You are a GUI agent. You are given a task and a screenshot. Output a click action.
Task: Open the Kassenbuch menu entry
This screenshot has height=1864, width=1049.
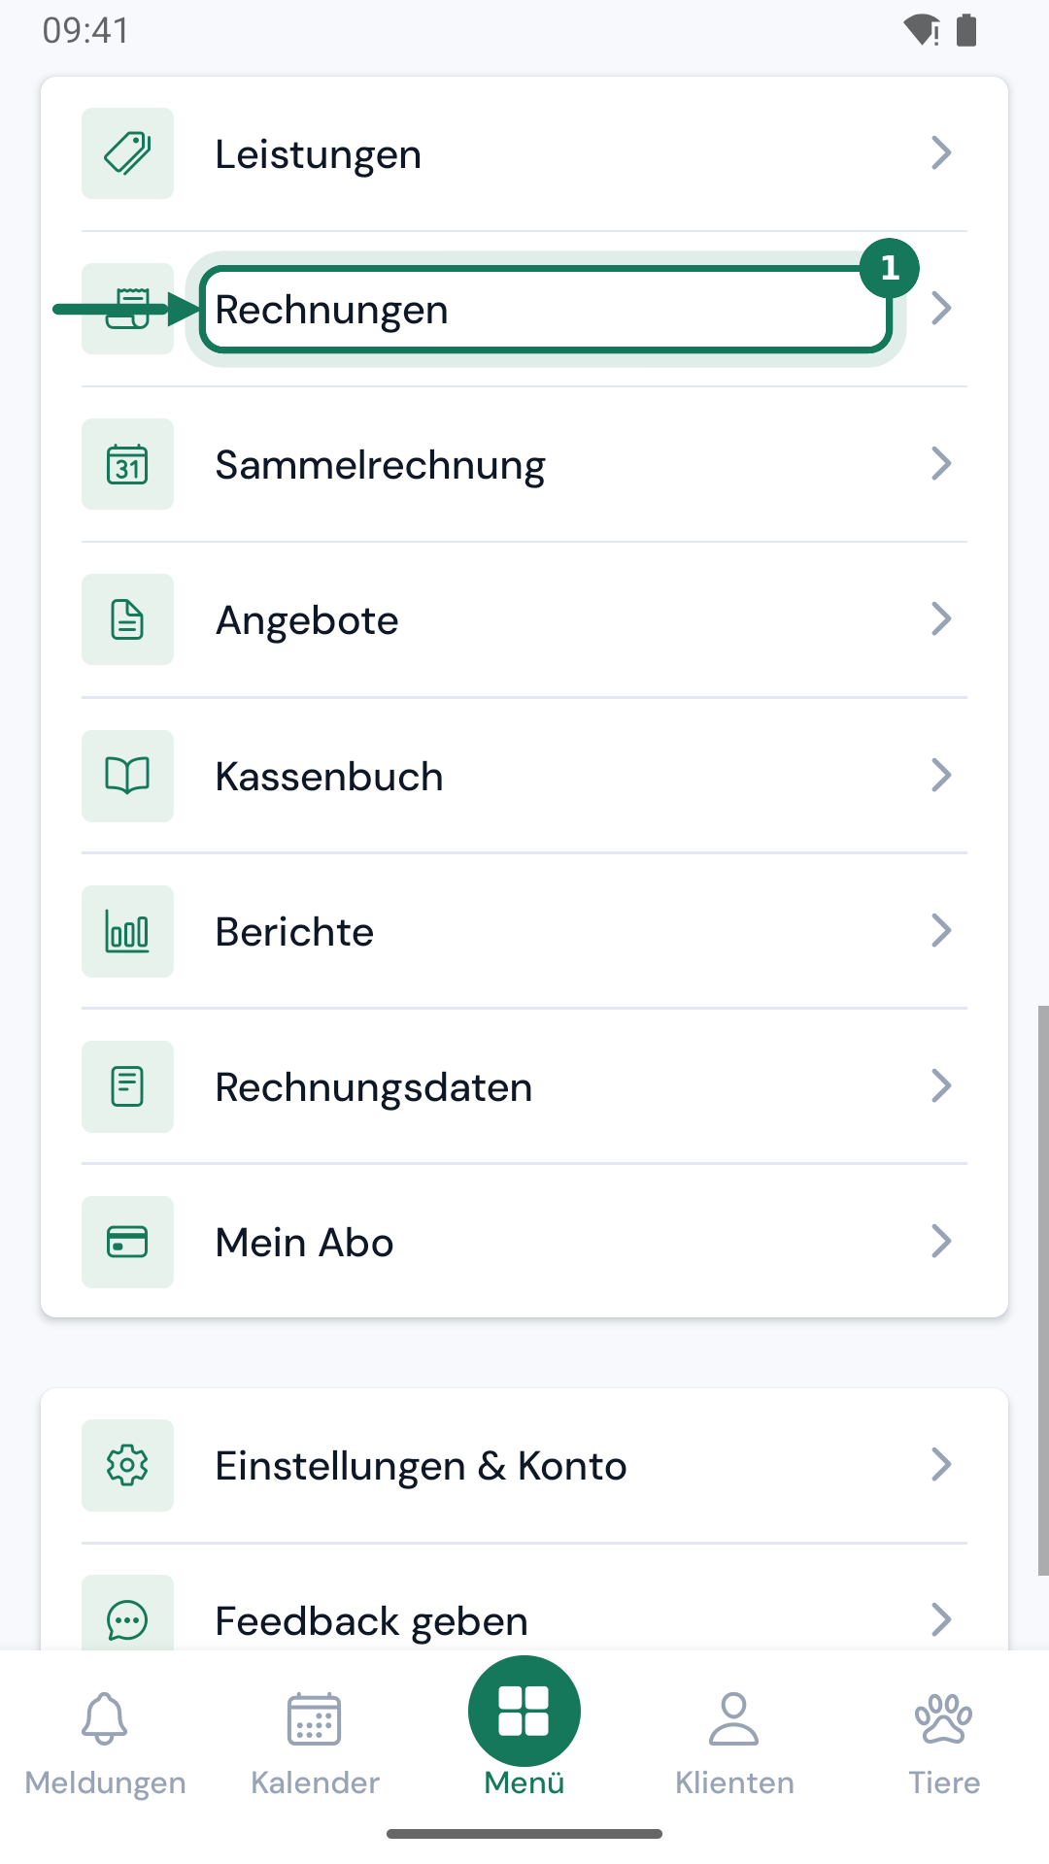coord(524,776)
